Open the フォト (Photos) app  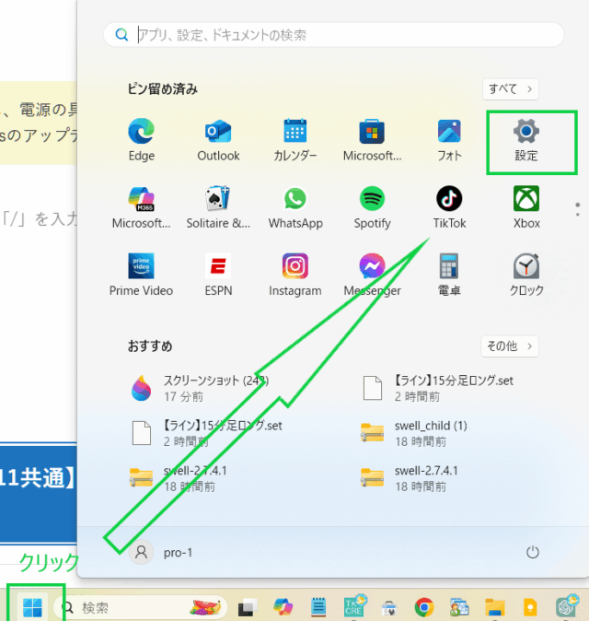coord(449,139)
